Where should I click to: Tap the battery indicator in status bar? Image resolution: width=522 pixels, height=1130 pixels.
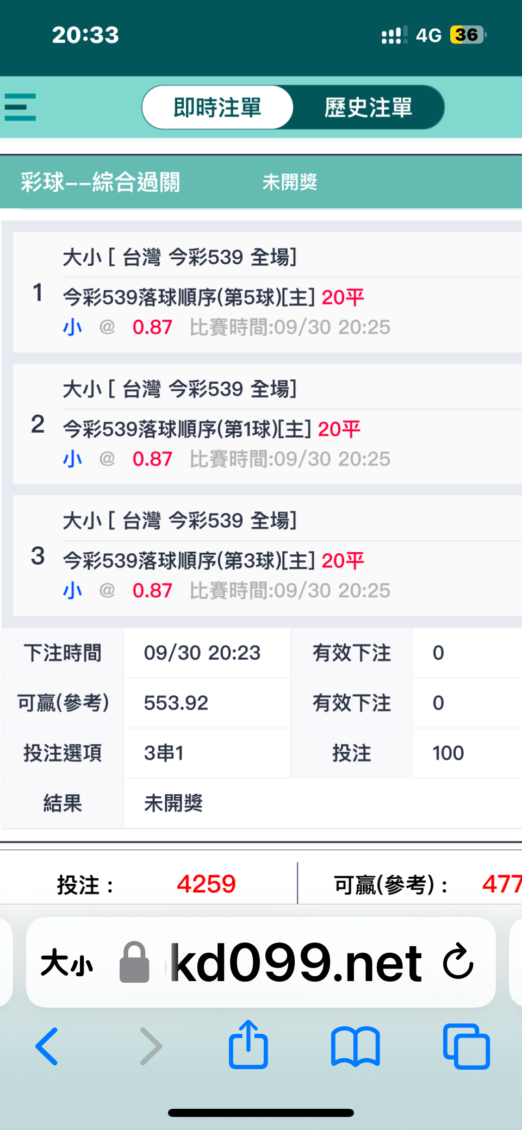(468, 35)
